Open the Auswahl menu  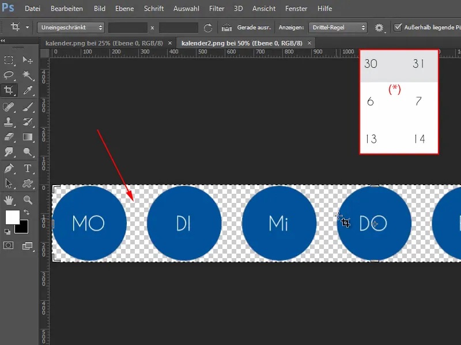186,9
